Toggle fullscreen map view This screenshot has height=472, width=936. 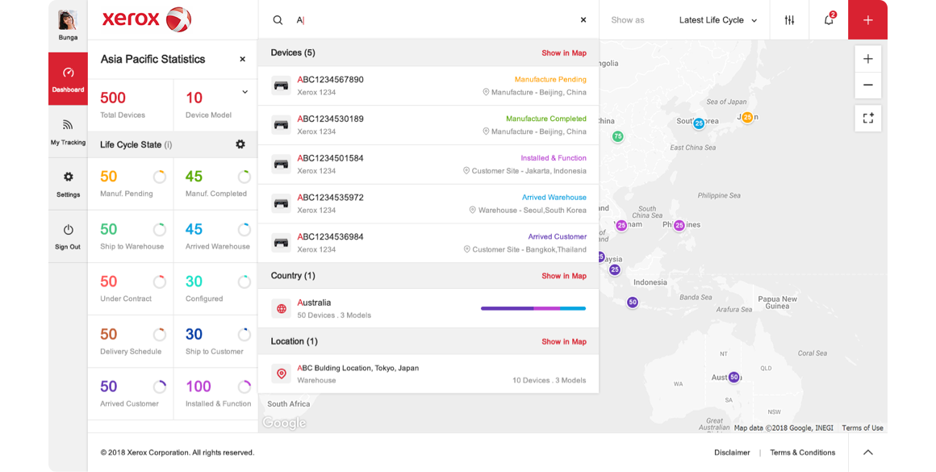(x=868, y=118)
